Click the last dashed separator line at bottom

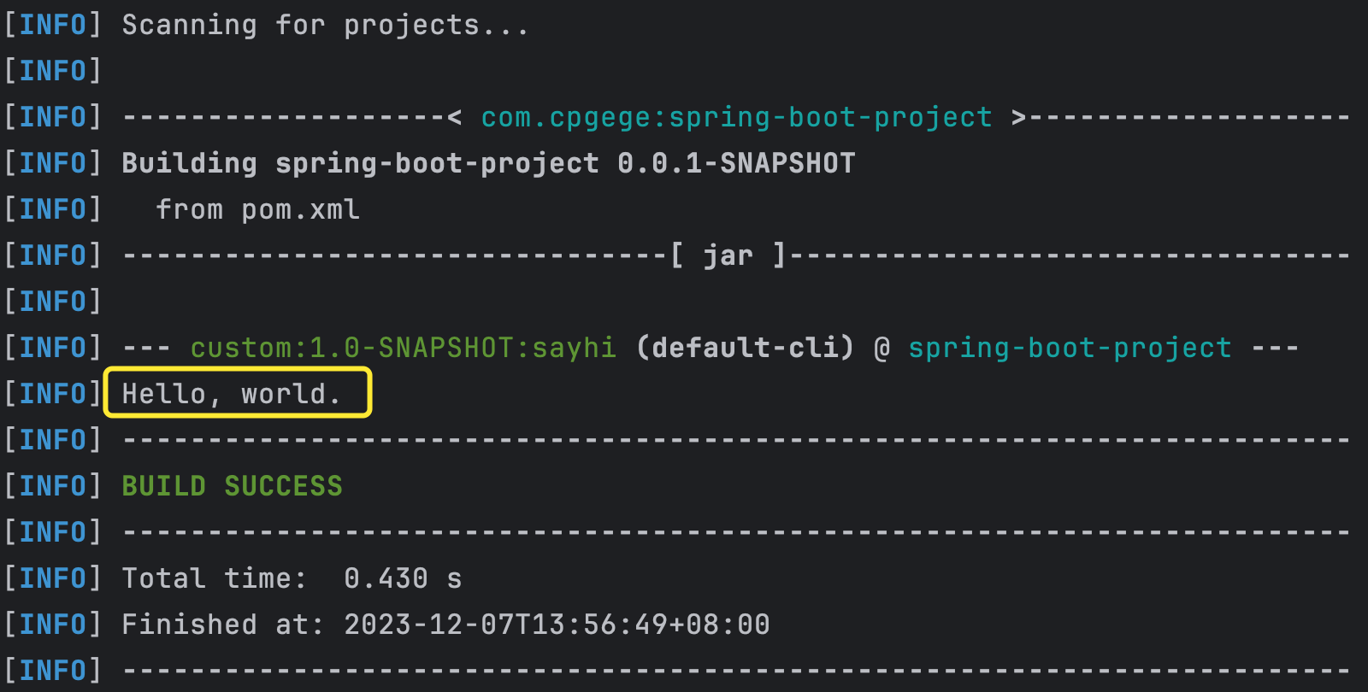pyautogui.click(x=736, y=671)
